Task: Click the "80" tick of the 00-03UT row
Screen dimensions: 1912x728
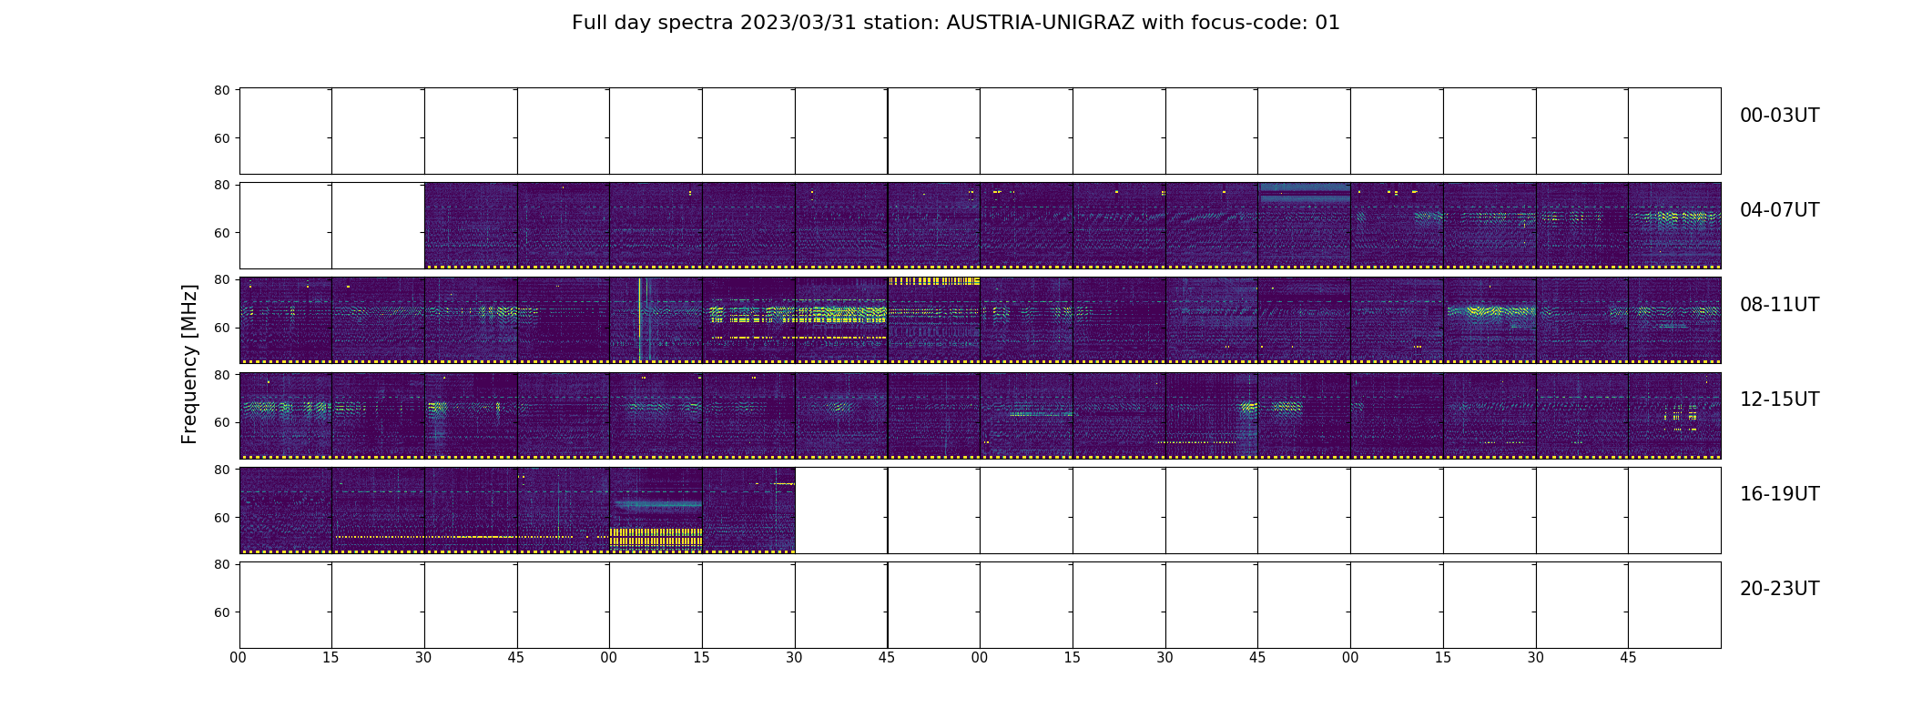Action: tap(221, 91)
